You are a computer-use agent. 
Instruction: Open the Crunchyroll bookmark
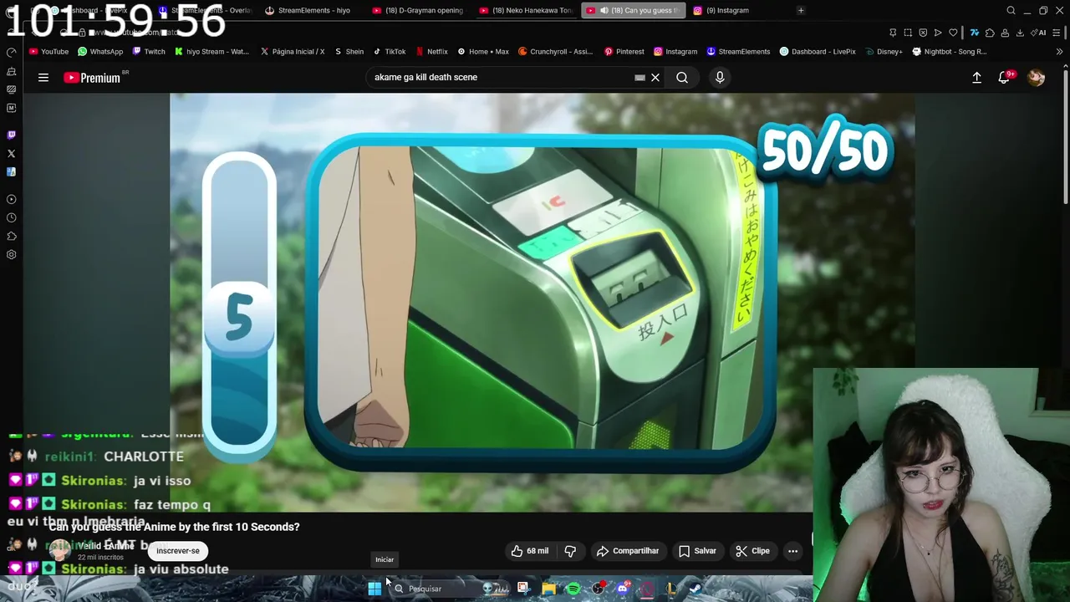point(555,52)
